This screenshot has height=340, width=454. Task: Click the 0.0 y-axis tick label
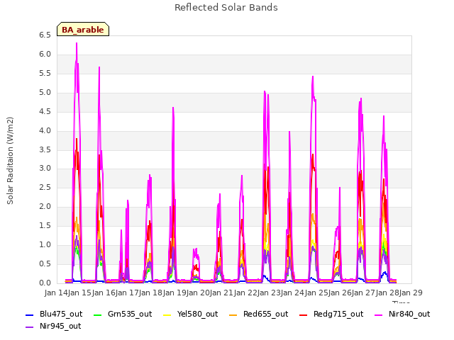tap(45, 283)
